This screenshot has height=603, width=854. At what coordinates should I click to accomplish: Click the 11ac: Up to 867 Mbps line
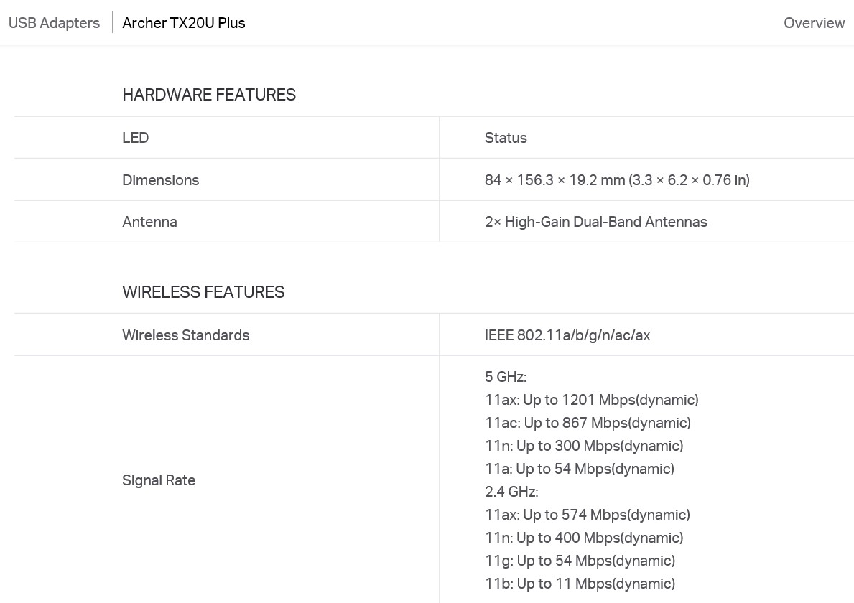pos(588,423)
